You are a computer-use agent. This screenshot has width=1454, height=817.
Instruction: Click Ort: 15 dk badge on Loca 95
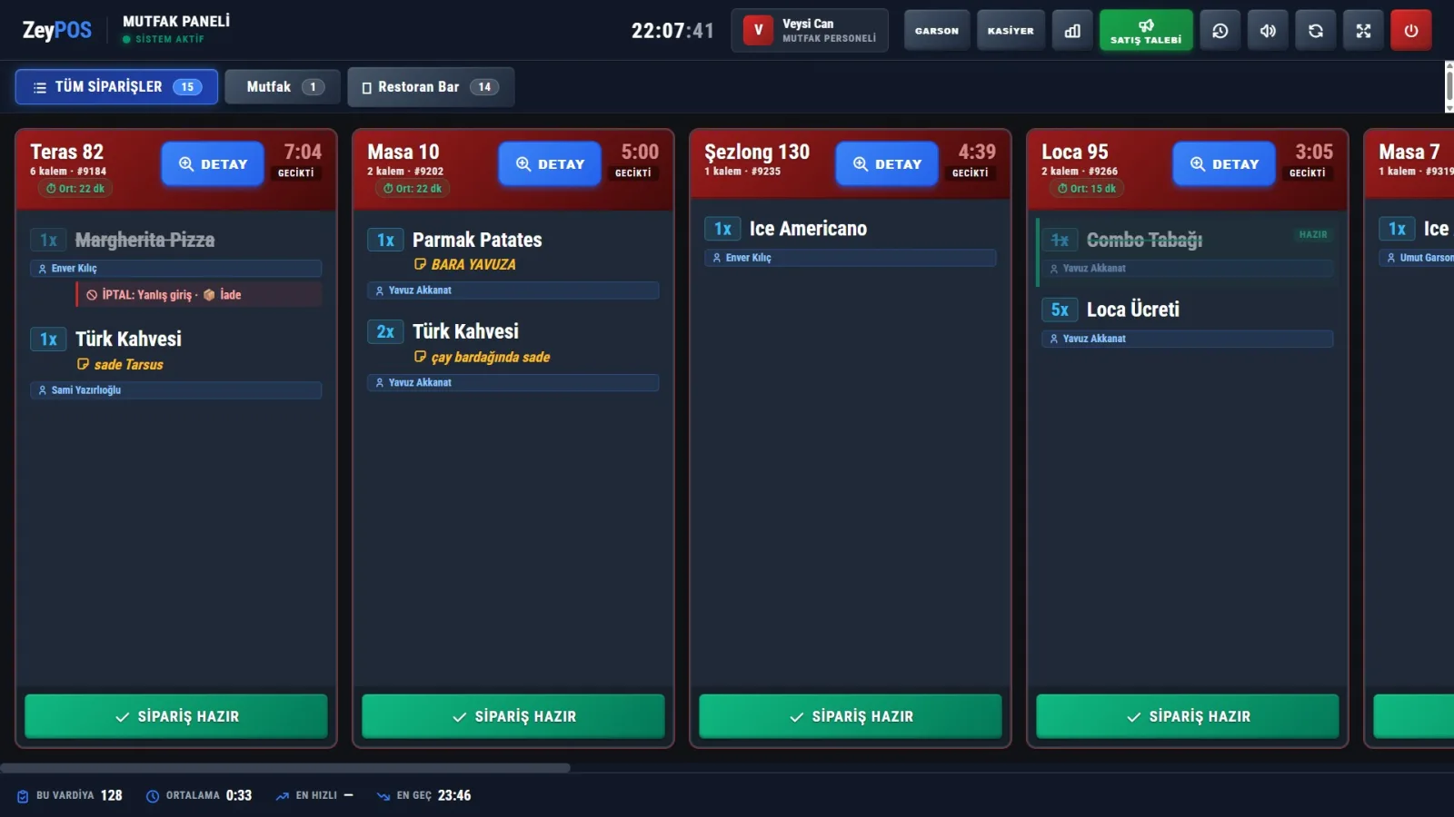(1087, 189)
